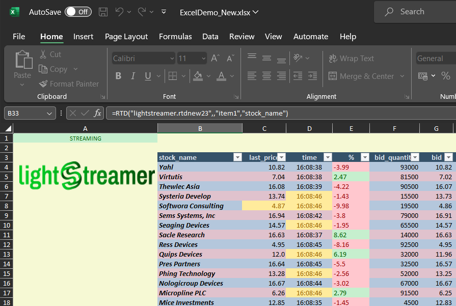Align text left
Screen dimensions: 456x306
(x=252, y=76)
